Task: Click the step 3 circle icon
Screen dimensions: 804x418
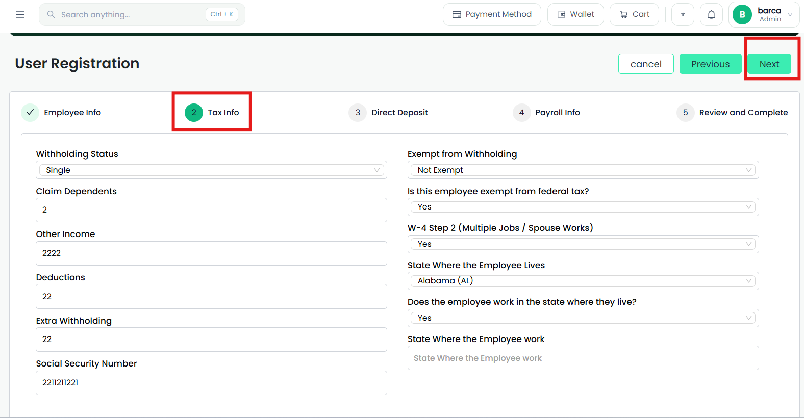Action: tap(358, 112)
